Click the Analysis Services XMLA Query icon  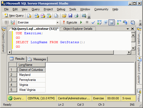point(49,16)
